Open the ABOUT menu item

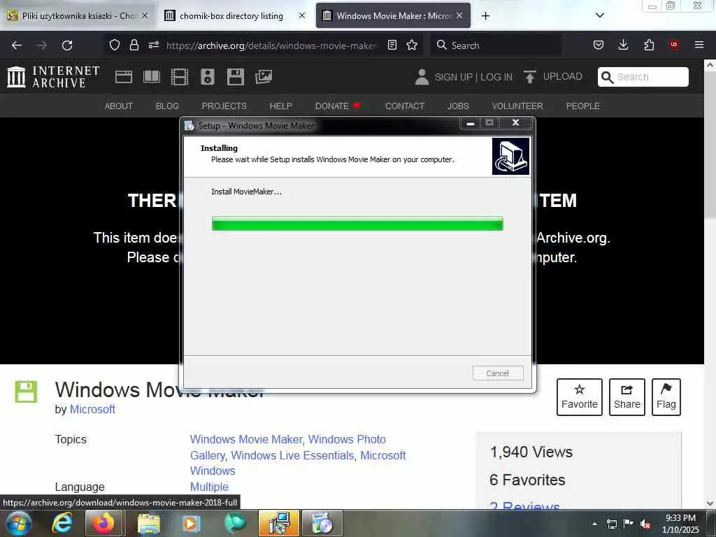click(119, 106)
